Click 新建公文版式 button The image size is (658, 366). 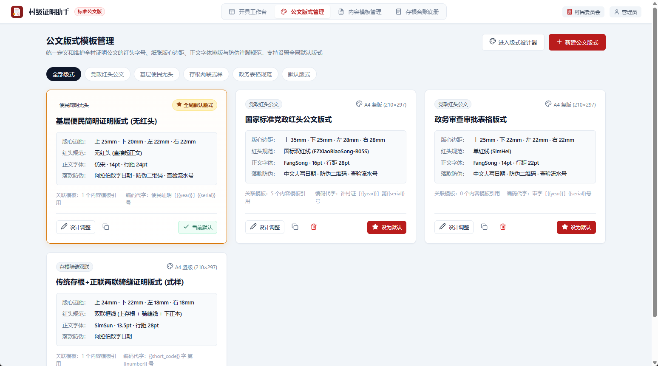pyautogui.click(x=577, y=42)
